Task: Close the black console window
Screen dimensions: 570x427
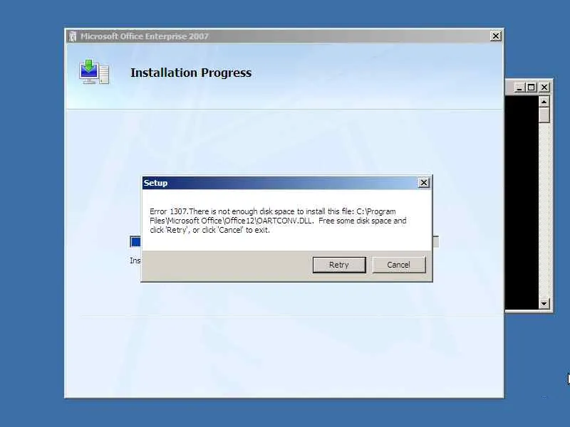Action: click(544, 87)
